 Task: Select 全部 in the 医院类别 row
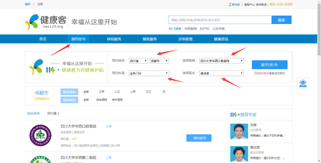[x=86, y=100]
